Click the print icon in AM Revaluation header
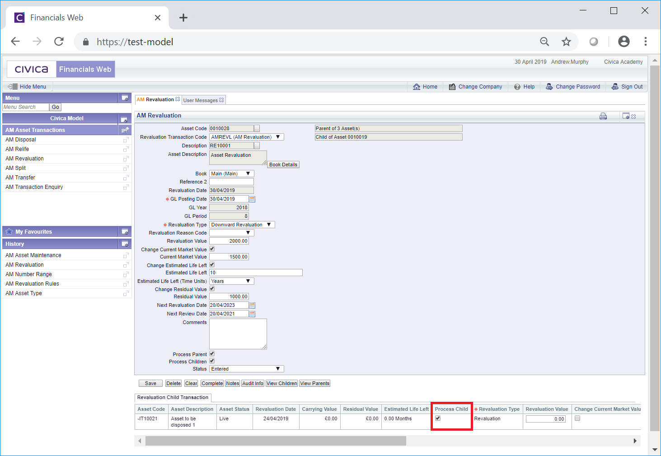Image resolution: width=661 pixels, height=456 pixels. click(x=603, y=116)
